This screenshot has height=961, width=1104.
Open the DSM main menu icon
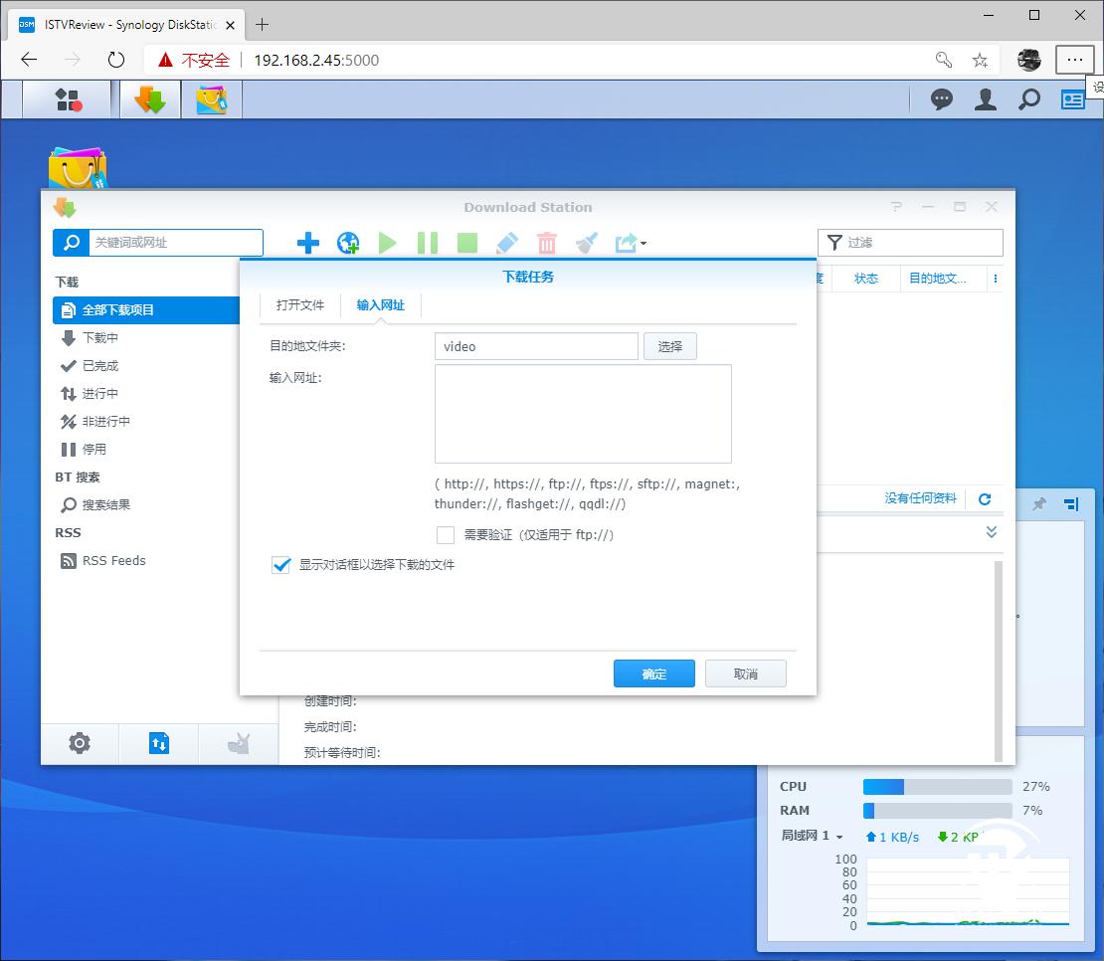click(x=68, y=99)
